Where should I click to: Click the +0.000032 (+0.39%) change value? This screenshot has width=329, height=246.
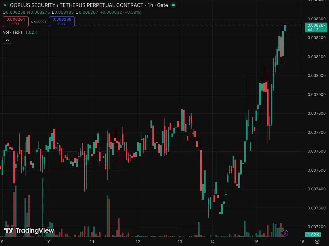click(121, 12)
